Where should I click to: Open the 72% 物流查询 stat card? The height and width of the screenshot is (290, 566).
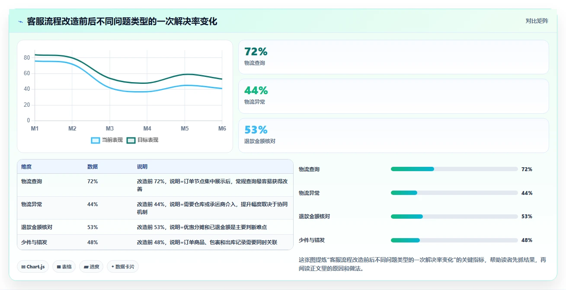(393, 57)
